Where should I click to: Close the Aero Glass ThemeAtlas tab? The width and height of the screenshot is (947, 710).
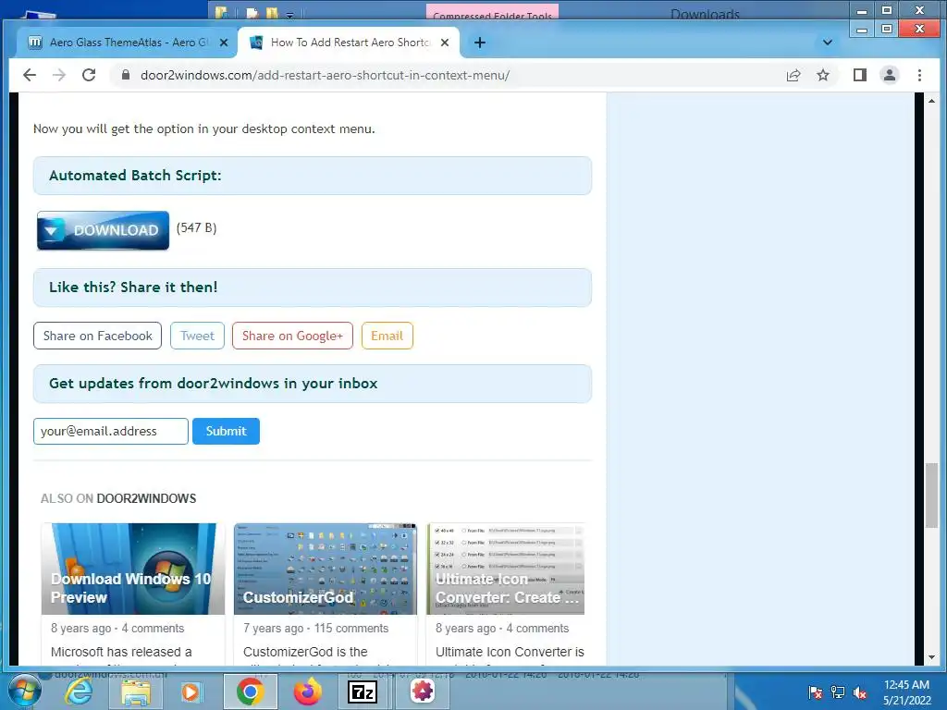[x=224, y=43]
